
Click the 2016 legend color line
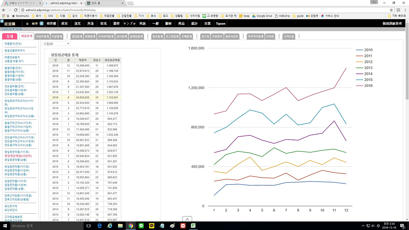click(359, 86)
